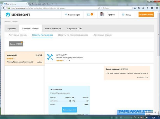
Task: Click the star rating under serviceauto99 header
Action: pyautogui.click(x=60, y=61)
